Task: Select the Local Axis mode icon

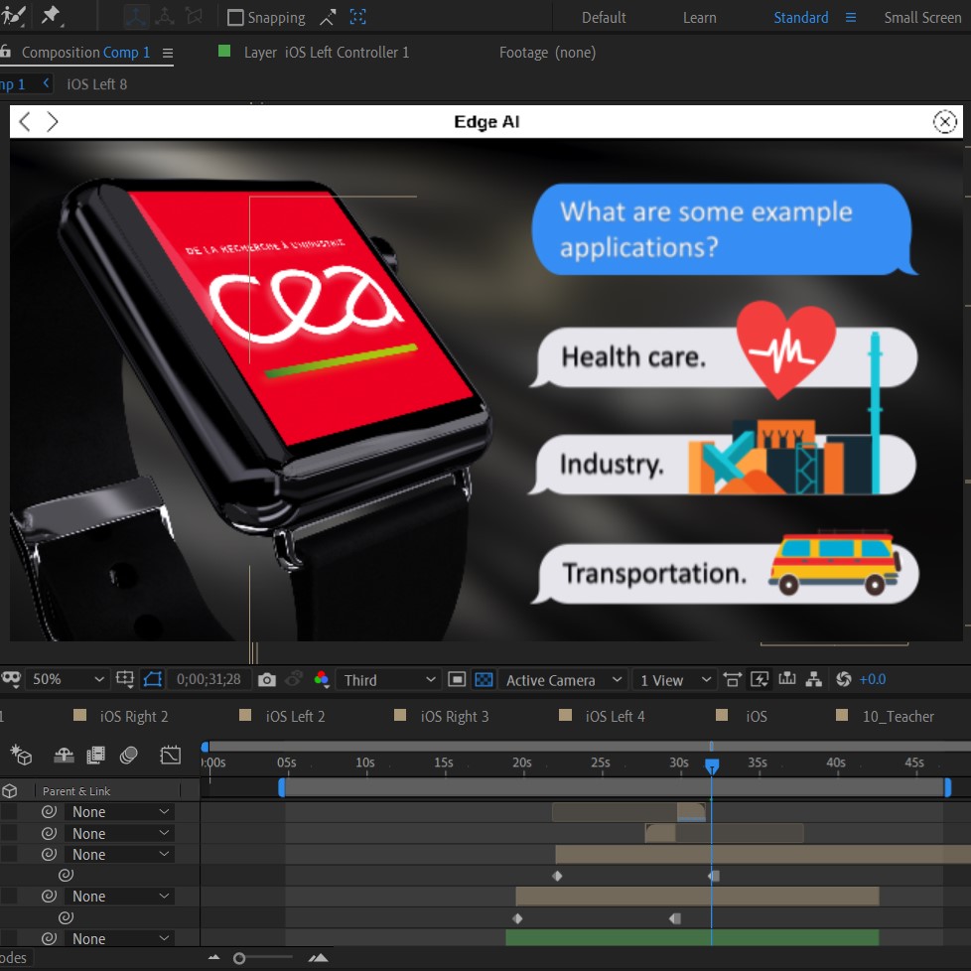Action: tap(136, 17)
